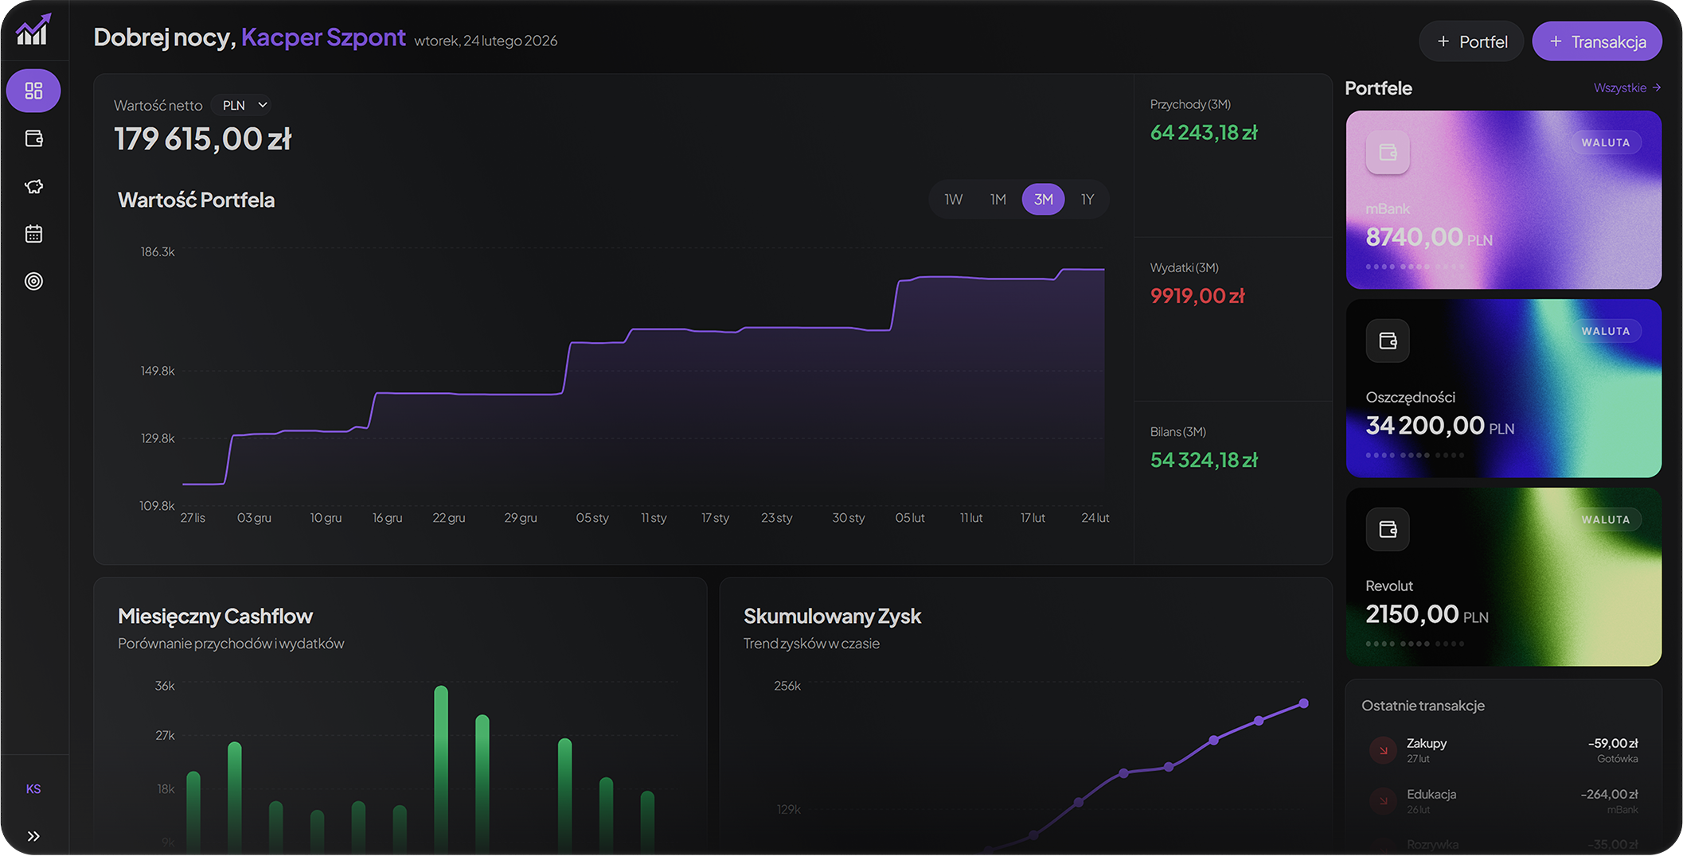Open the Wszystkie portfolios link
Image resolution: width=1683 pixels, height=856 pixels.
click(1626, 88)
